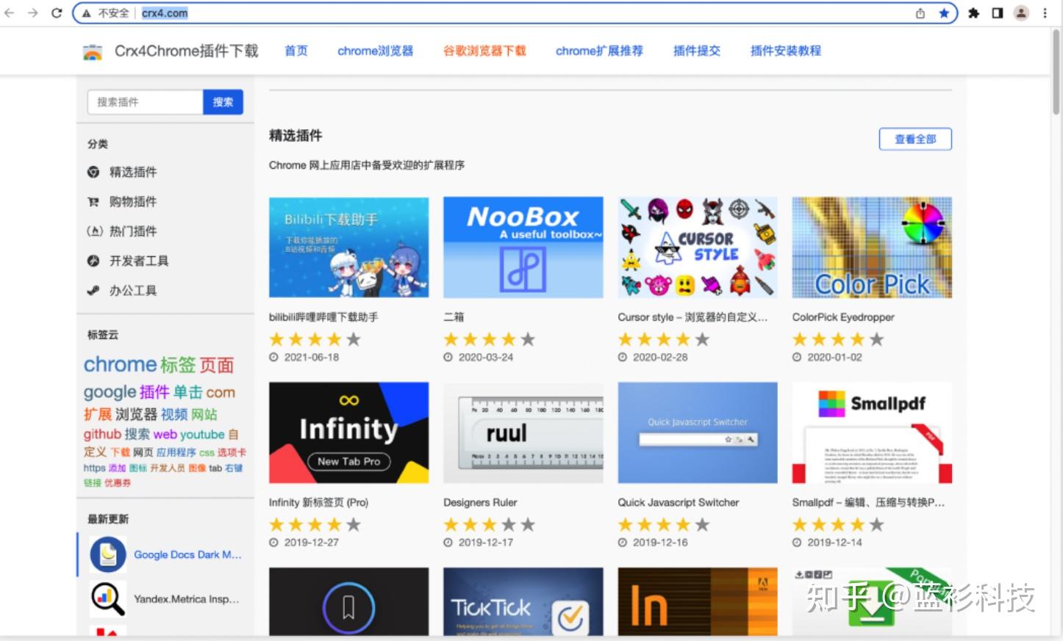Viewport: 1063px width, 641px height.
Task: Open the Crx4Chrome插件下载 site title link
Action: click(x=187, y=51)
